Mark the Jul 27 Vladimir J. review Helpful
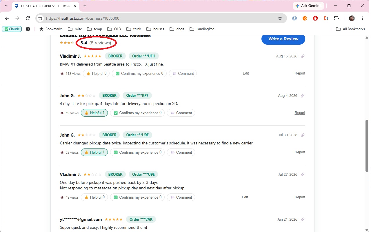This screenshot has width=371, height=232. pyautogui.click(x=94, y=197)
